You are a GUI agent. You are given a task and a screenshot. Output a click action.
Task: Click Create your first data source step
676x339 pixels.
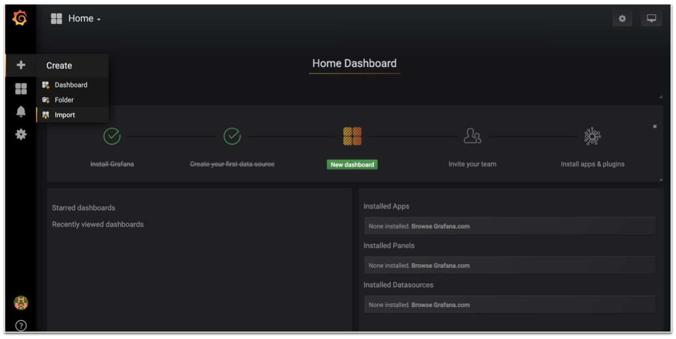(232, 164)
